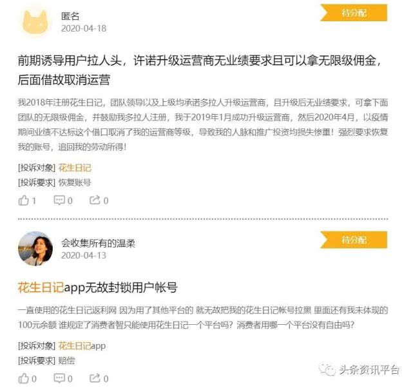Image resolution: width=413 pixels, height=388 pixels.
Task: Open 花生日记 complaint target link
Action: coord(75,168)
